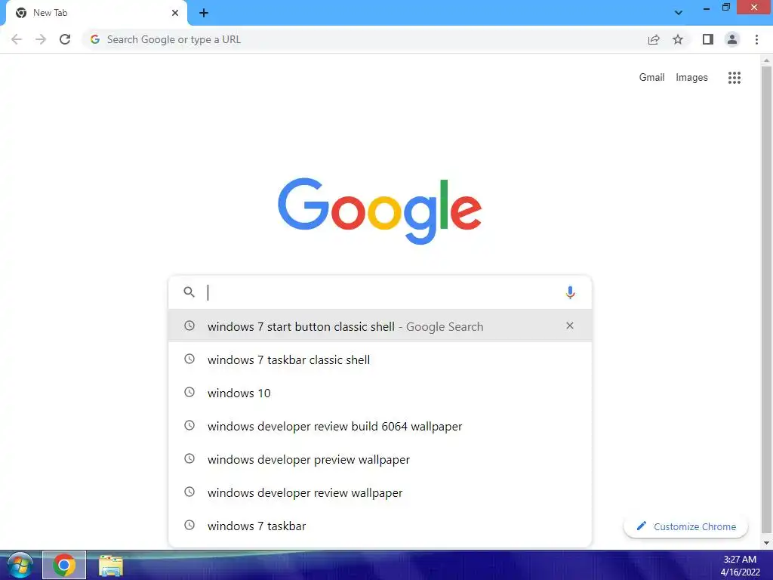Click the magnifier icon in the search box
The image size is (773, 580).
[189, 292]
